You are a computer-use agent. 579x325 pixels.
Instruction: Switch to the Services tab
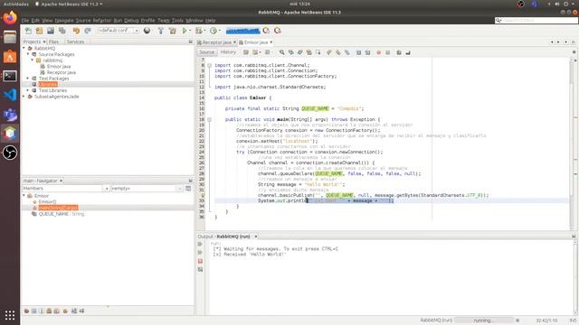[75, 42]
